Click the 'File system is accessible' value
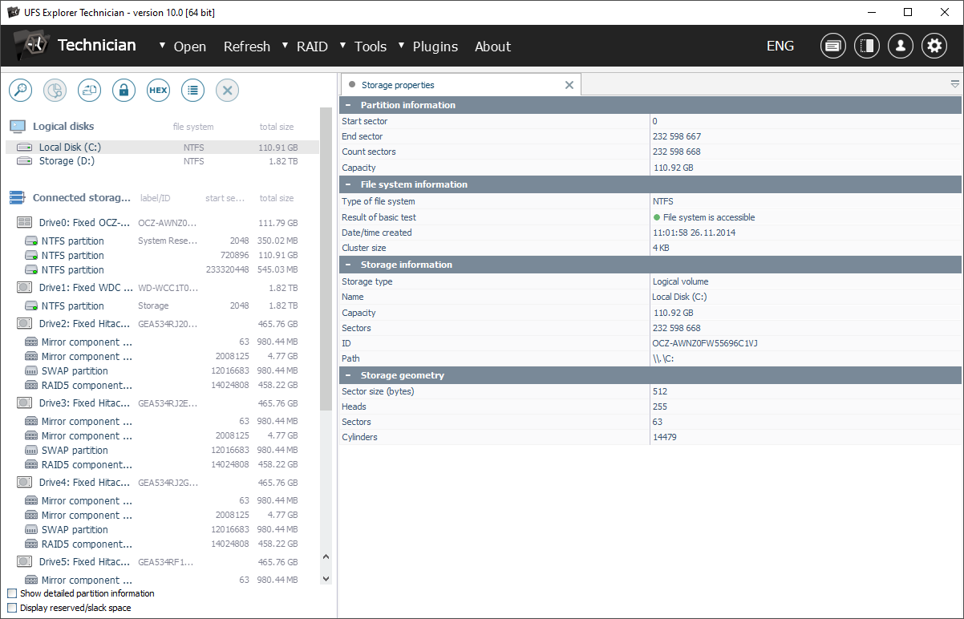 click(x=709, y=217)
